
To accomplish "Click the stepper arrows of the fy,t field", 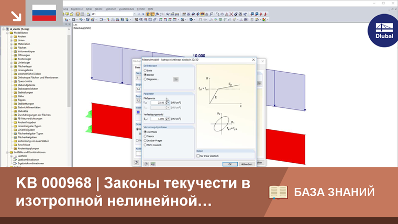I will pos(167,103).
